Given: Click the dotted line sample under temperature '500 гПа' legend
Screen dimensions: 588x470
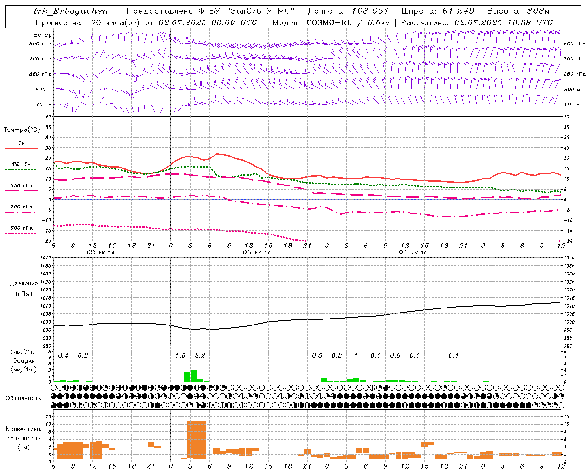Looking at the screenshot, I should (x=21, y=233).
